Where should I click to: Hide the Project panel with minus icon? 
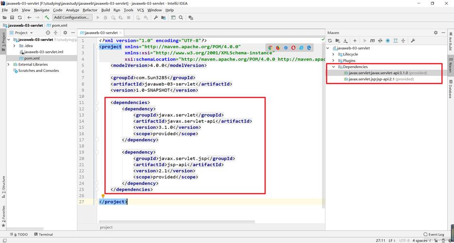click(x=73, y=33)
